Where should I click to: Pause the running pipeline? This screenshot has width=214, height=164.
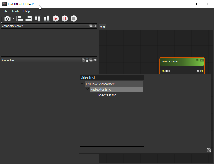pyautogui.click(x=65, y=19)
